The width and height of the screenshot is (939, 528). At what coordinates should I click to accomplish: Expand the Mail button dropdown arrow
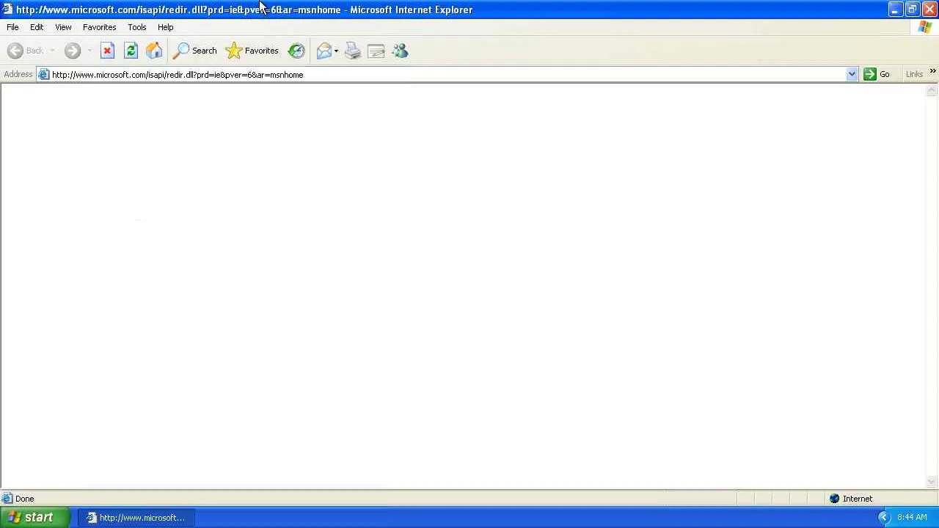point(336,51)
